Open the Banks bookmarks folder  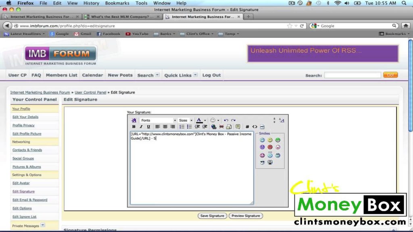(165, 34)
